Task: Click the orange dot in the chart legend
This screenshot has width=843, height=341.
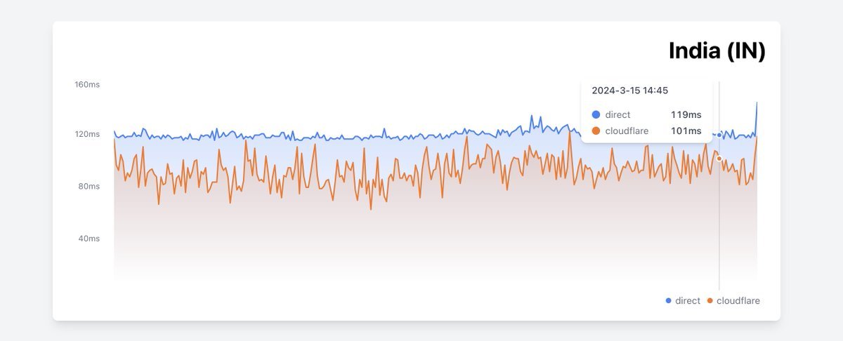Action: pos(710,301)
